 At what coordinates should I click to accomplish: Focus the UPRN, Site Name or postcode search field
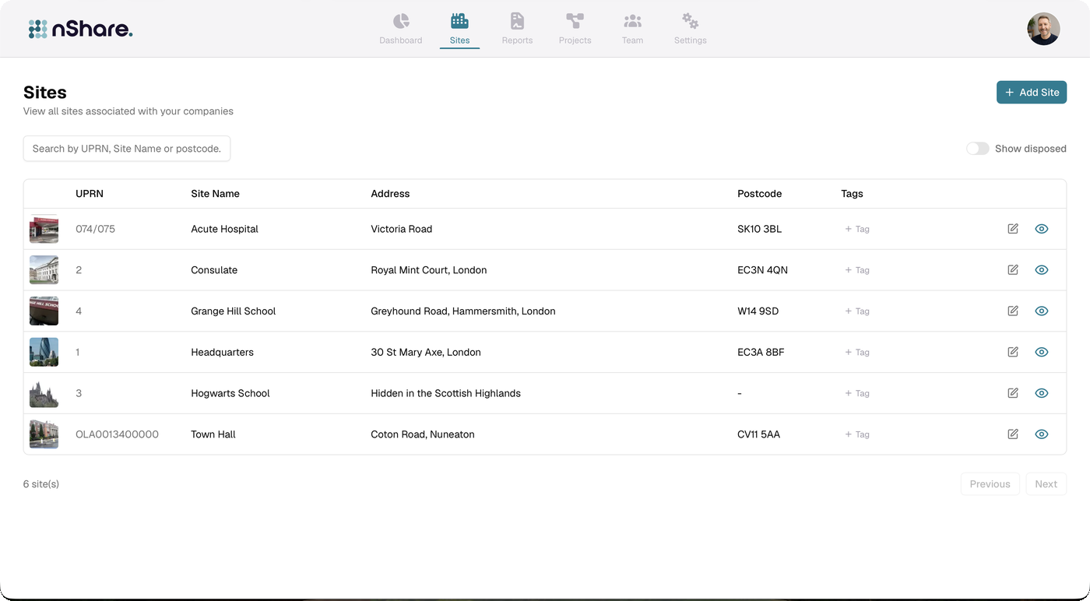point(127,149)
